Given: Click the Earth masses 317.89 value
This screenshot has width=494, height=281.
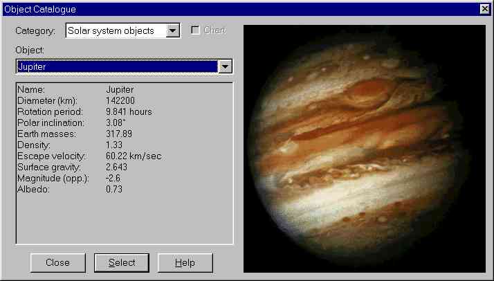Looking at the screenshot, I should click(x=120, y=134).
